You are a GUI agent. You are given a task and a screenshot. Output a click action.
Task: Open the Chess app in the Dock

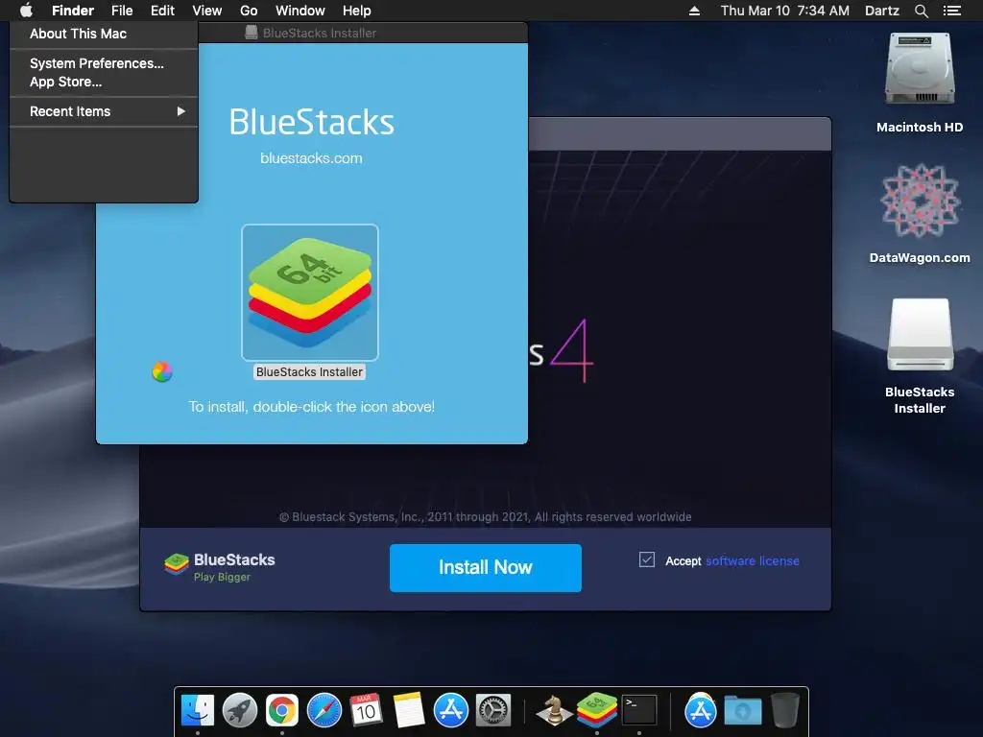(x=554, y=710)
